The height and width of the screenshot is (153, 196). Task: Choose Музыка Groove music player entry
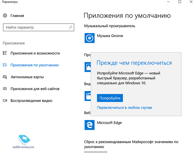click(110, 36)
